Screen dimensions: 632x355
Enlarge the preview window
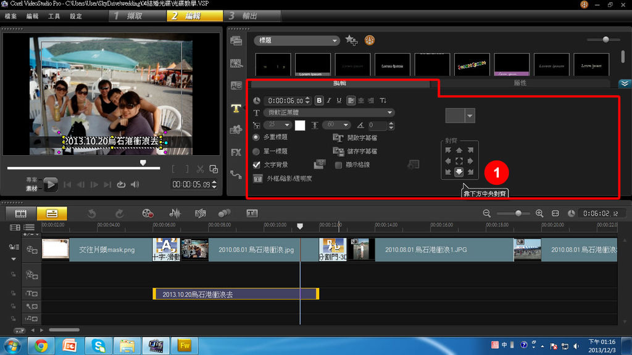214,169
